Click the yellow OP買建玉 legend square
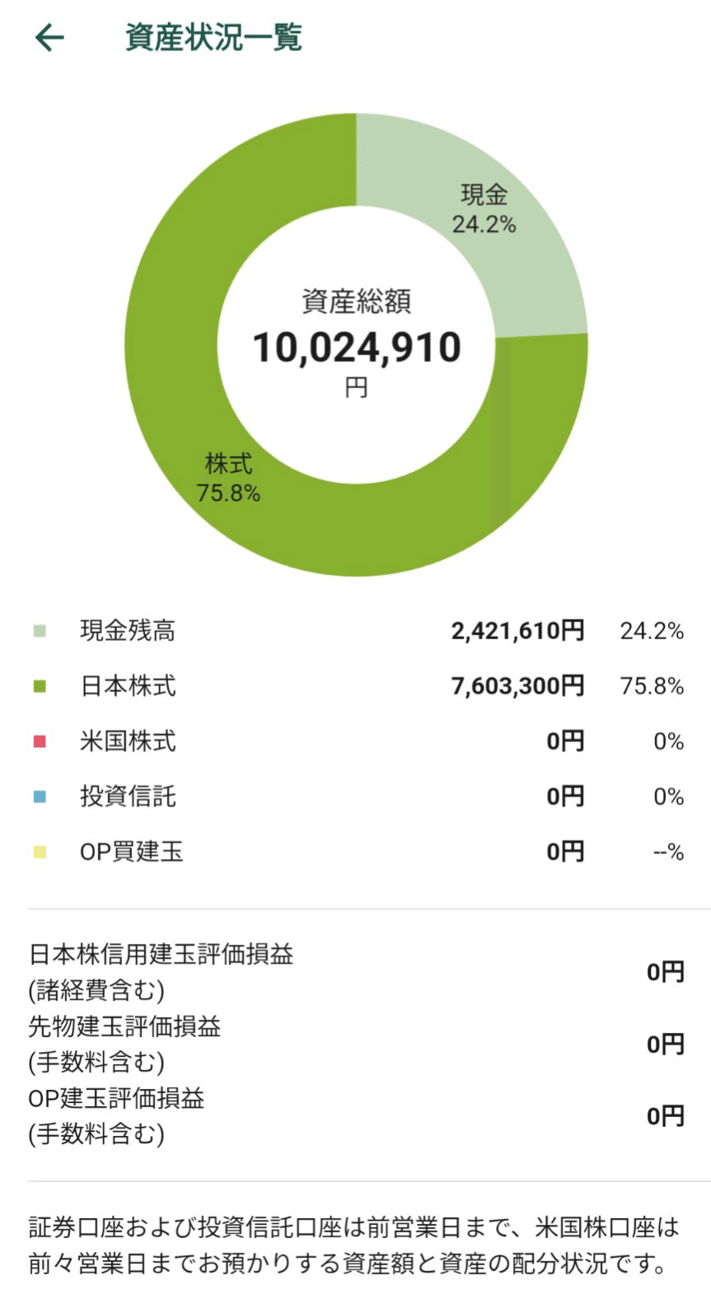711x1299 pixels. pyautogui.click(x=40, y=852)
